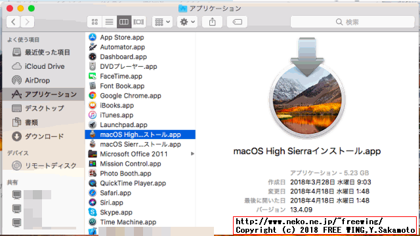Open the gear action menu
This screenshot has height=236, width=420.
click(187, 22)
